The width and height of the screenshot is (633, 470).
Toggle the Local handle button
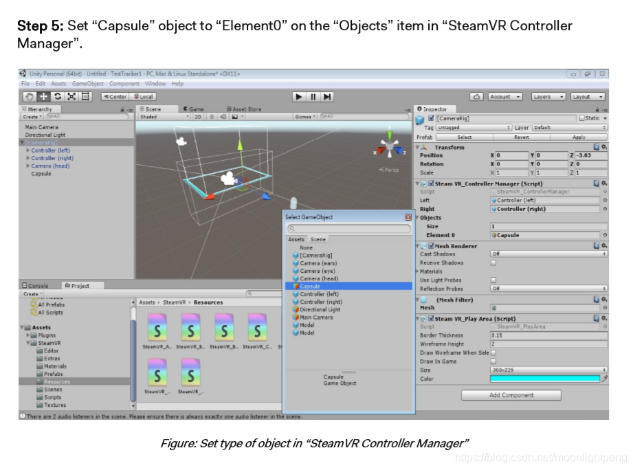pyautogui.click(x=144, y=97)
